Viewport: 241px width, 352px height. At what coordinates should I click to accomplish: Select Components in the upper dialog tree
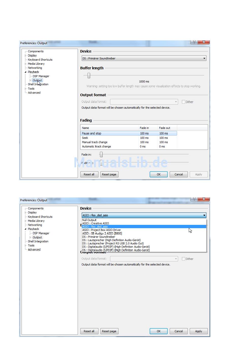click(36, 51)
